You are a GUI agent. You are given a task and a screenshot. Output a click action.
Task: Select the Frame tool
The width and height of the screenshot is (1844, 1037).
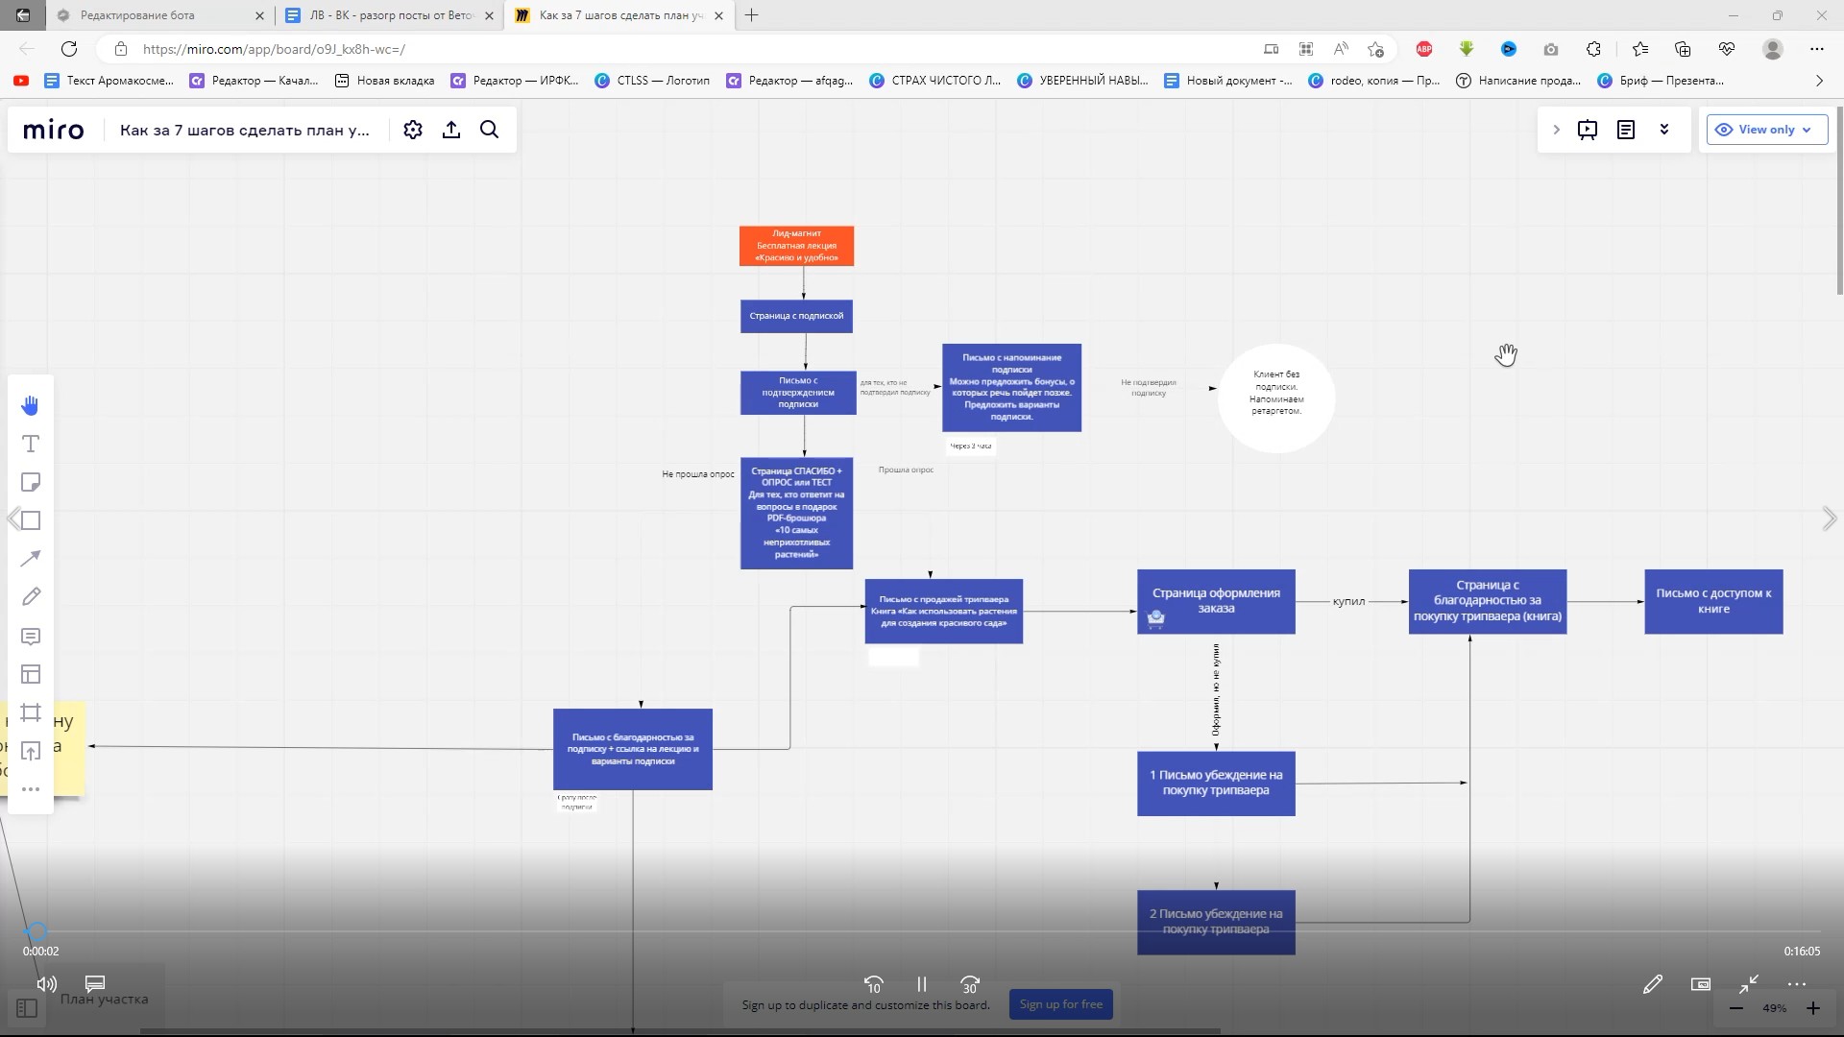[30, 712]
